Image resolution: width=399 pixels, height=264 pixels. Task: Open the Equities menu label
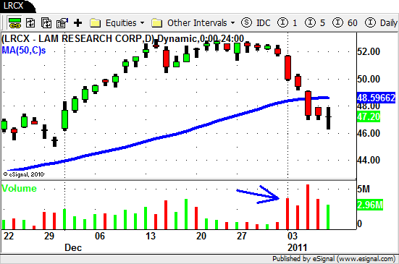[121, 23]
